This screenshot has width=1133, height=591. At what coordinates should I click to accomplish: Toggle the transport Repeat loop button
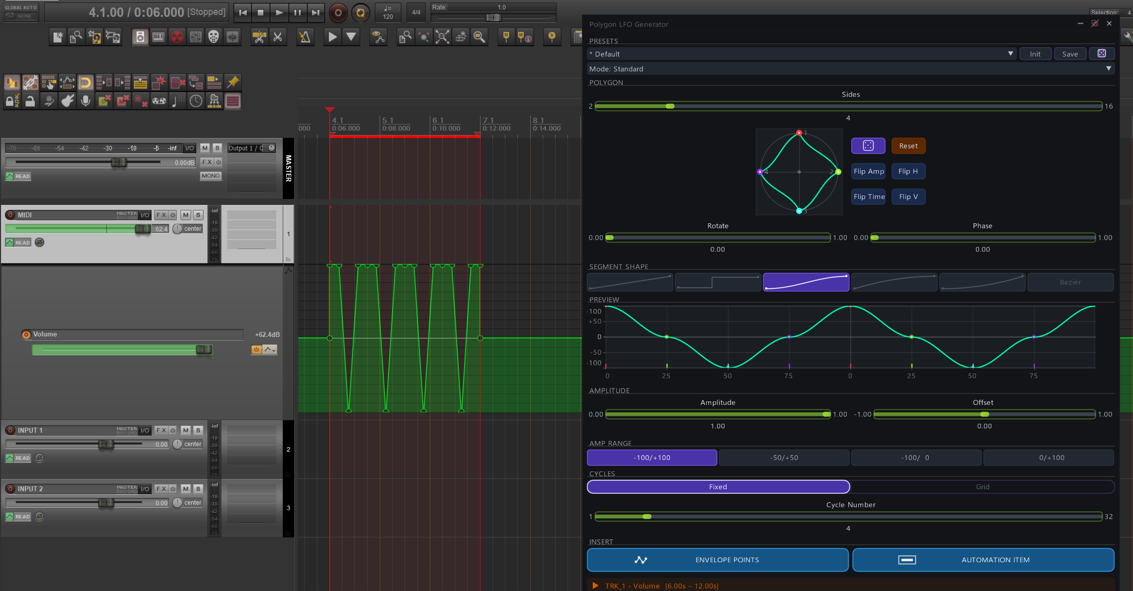click(x=361, y=13)
